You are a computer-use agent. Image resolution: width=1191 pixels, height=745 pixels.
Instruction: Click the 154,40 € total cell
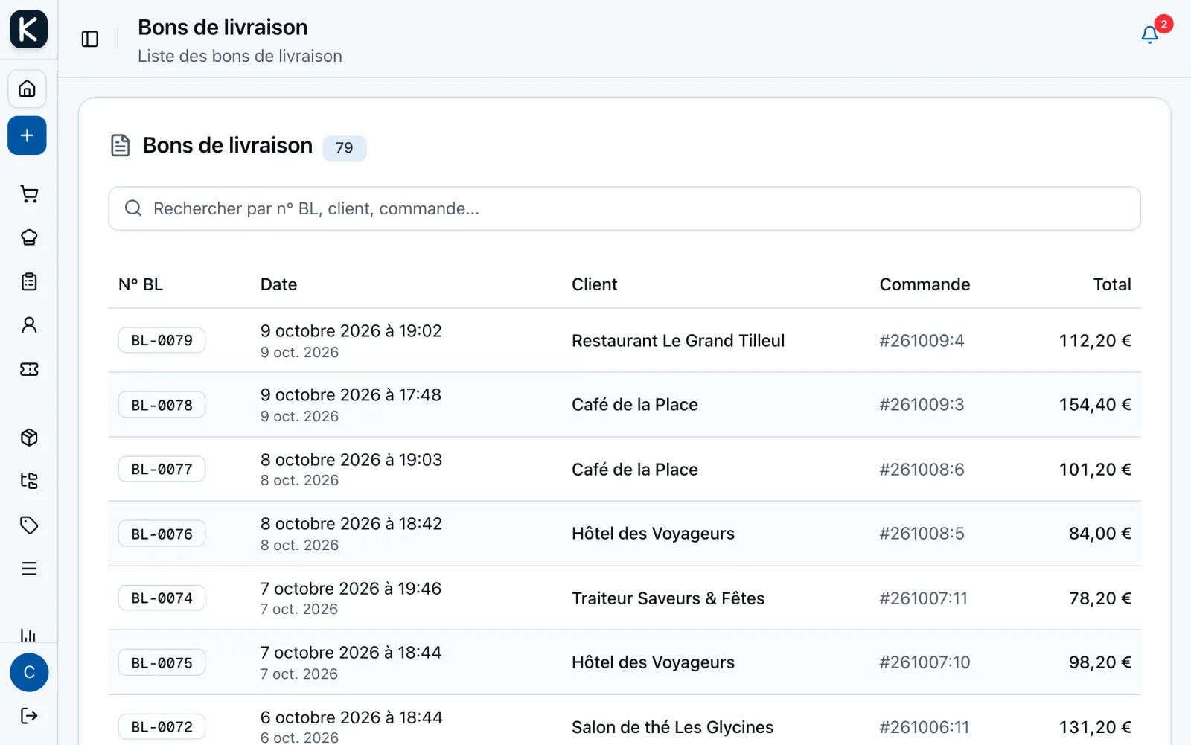pyautogui.click(x=1095, y=405)
